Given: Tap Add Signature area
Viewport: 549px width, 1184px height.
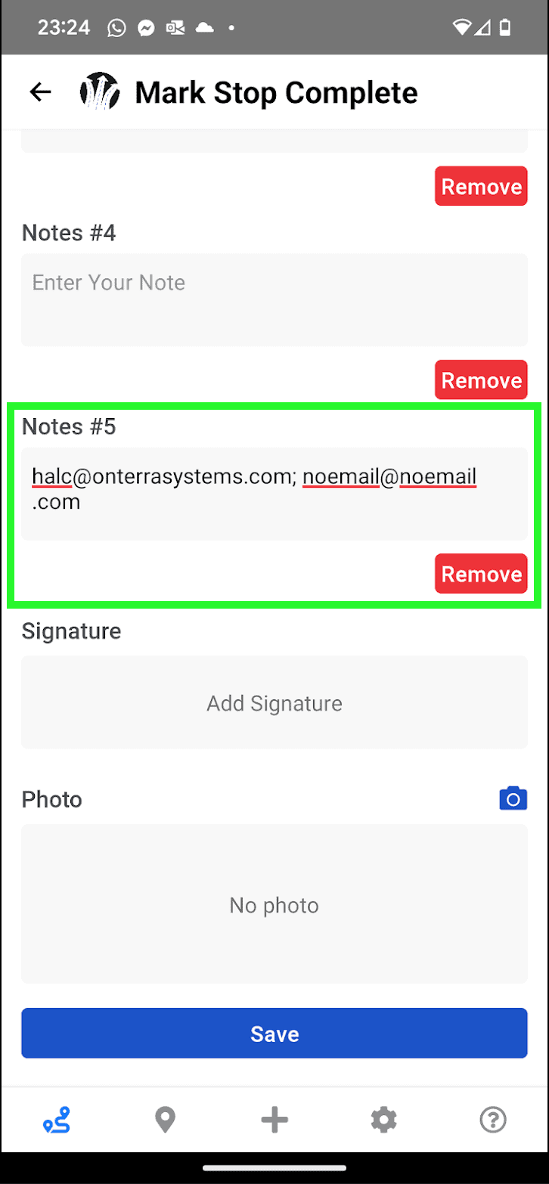Looking at the screenshot, I should (274, 702).
